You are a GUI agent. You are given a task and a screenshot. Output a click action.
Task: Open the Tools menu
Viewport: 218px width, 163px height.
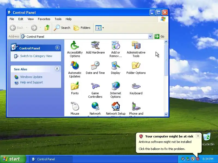(58, 19)
